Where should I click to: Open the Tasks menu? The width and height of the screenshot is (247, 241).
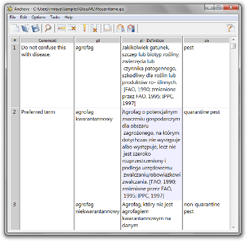coord(55,17)
